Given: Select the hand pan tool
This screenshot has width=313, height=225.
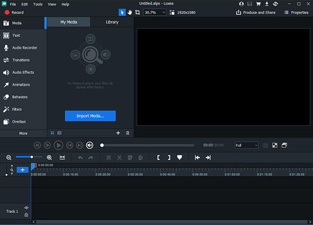Looking at the screenshot, I should tap(130, 12).
